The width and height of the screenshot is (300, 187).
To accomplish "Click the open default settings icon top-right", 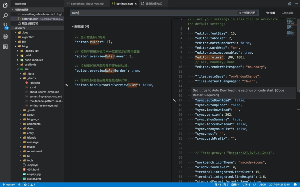I will (x=289, y=4).
